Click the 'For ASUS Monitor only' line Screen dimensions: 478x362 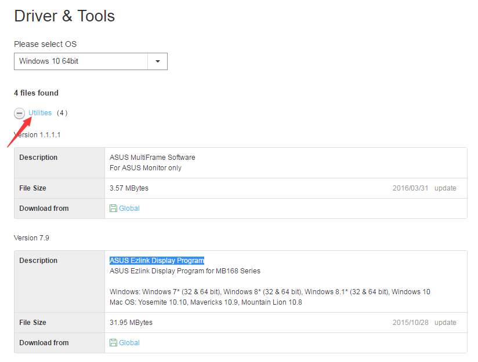coord(146,168)
